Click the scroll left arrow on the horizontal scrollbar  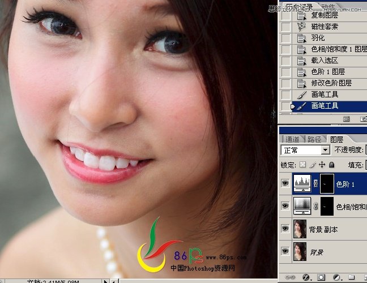point(114,281)
